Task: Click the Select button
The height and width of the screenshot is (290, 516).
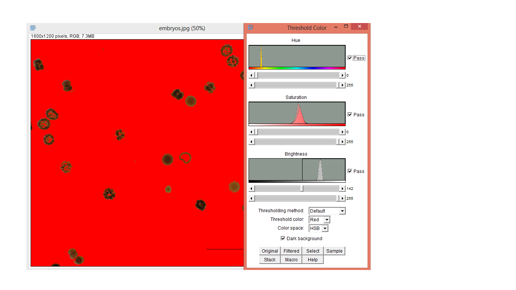Action: 312,251
